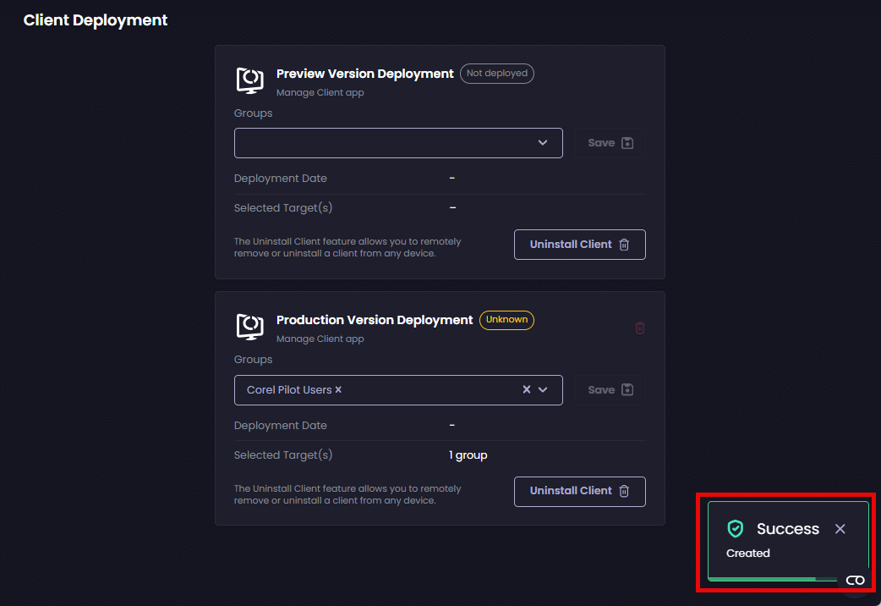Delete Production deployment using red trash icon
Image resolution: width=881 pixels, height=606 pixels.
(x=640, y=328)
